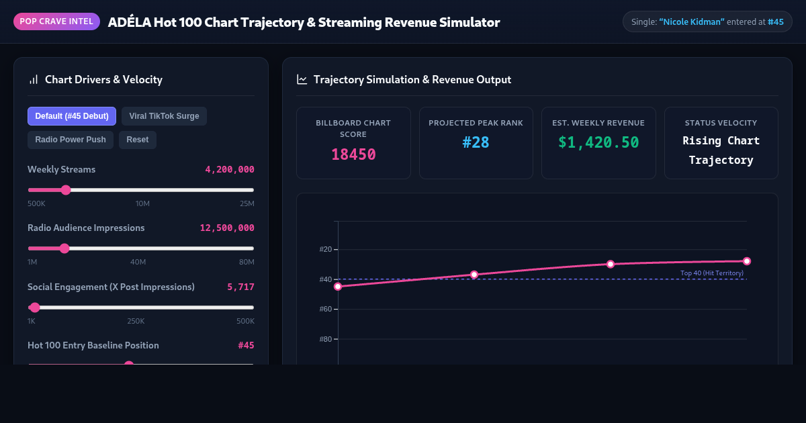Click the last data point on the trajectory line

point(747,261)
